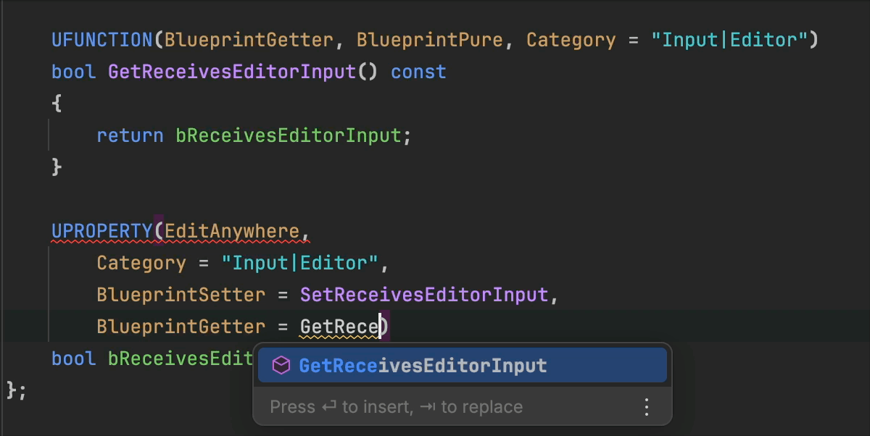Click Category keyword in UPROPERTY block
Image resolution: width=870 pixels, height=436 pixels.
point(141,263)
